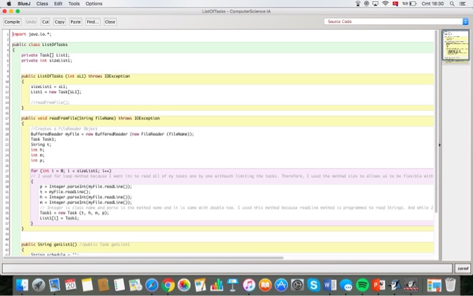Open AirPlay display menu icon

(x=375, y=3)
